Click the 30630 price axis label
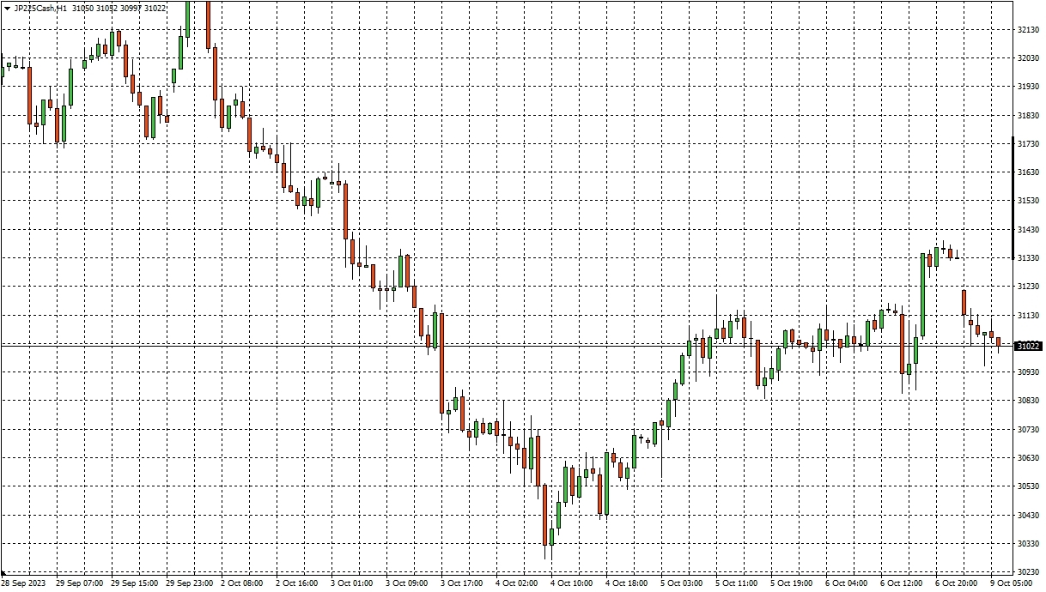The width and height of the screenshot is (1046, 592). (x=1028, y=458)
